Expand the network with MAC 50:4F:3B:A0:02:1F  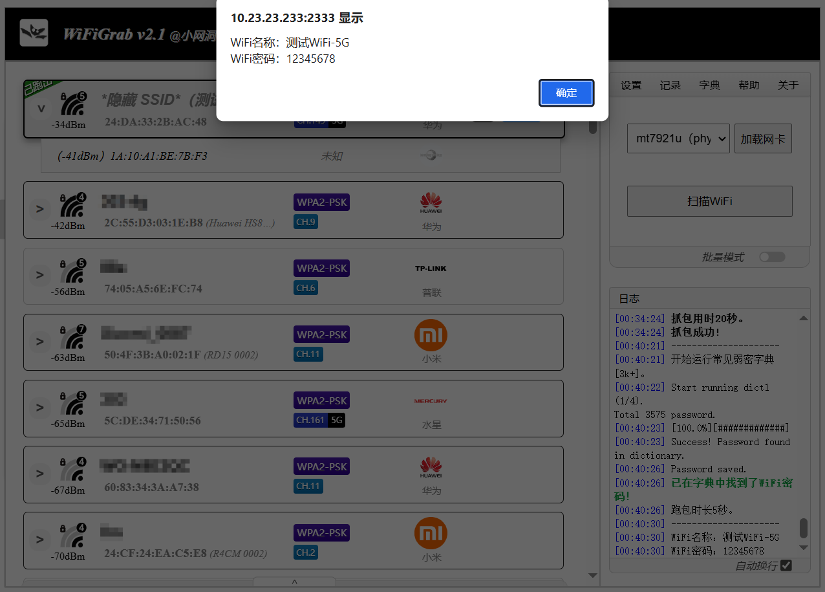point(39,342)
